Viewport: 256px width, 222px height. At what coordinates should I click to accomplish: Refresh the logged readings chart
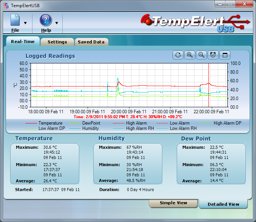tap(178, 55)
